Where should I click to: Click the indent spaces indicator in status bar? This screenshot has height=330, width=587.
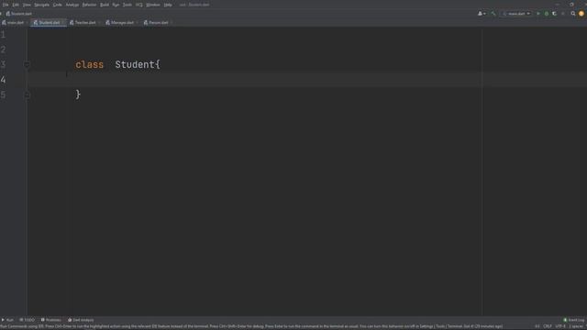[577, 326]
